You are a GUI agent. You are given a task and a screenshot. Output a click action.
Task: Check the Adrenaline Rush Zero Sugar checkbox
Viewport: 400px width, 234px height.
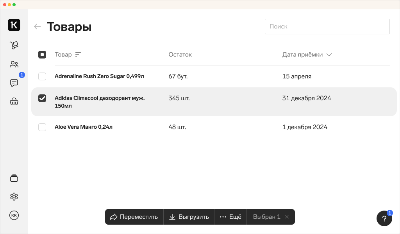point(42,76)
